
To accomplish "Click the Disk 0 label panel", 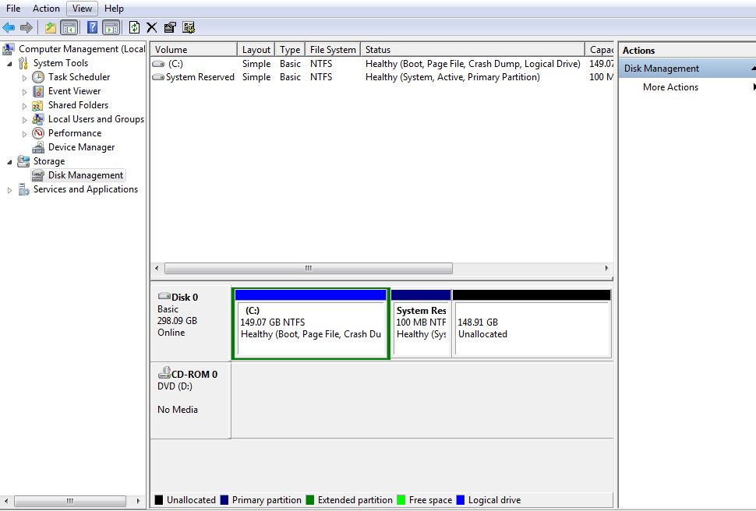I will 190,323.
